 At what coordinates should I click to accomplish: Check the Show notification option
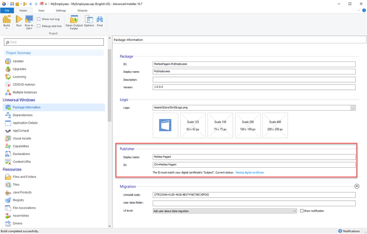pyautogui.click(x=301, y=211)
